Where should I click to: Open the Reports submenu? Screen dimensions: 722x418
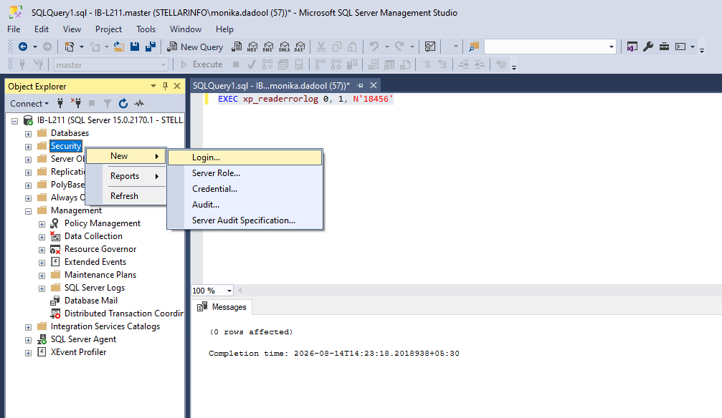[x=125, y=176]
